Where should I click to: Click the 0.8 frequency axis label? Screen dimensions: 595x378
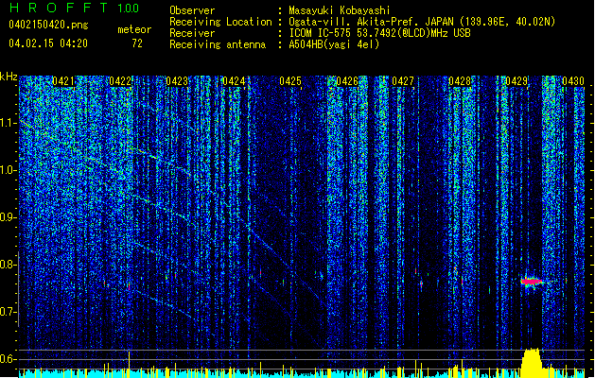click(8, 265)
